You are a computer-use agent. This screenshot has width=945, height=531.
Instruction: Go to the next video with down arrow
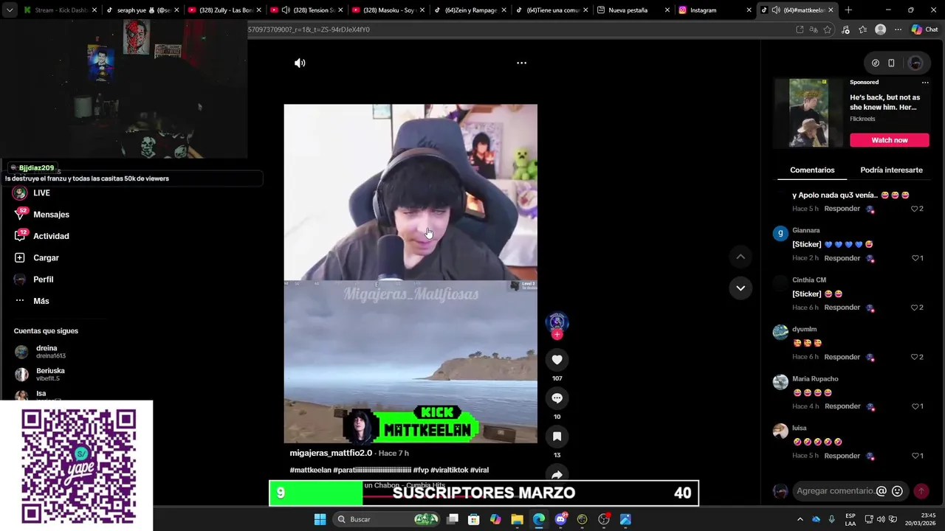tap(740, 288)
